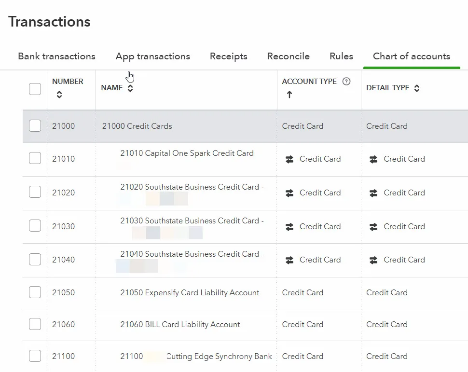Click transfer icon in Detail Type for 21010
468x372 pixels.
point(373,159)
